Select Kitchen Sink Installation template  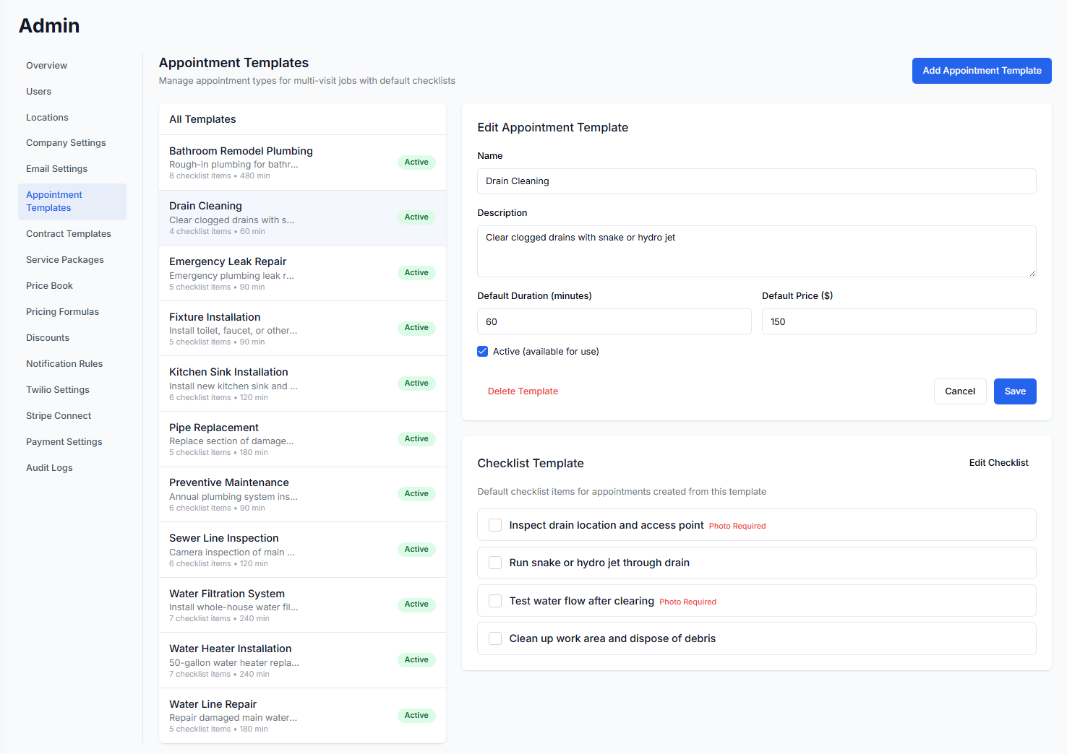point(302,383)
